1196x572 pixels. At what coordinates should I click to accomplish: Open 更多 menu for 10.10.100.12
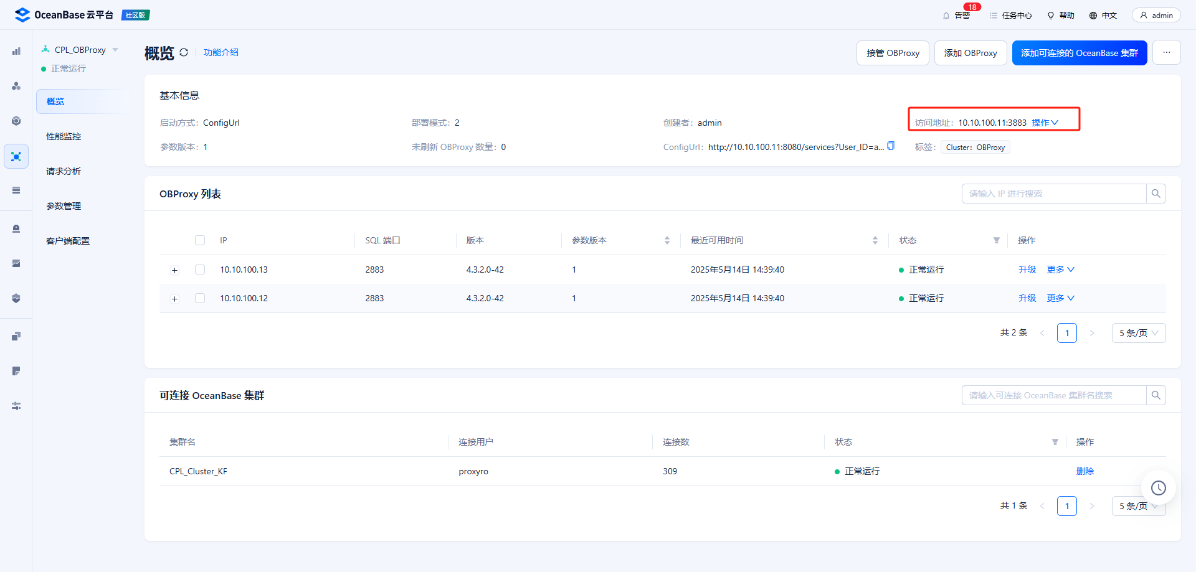click(x=1060, y=298)
